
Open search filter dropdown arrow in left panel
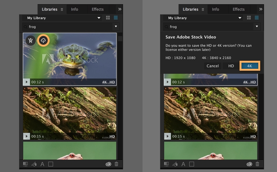(x=116, y=27)
